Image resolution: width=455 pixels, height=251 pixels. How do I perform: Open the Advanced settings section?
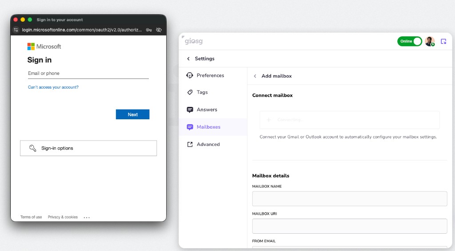click(213, 144)
